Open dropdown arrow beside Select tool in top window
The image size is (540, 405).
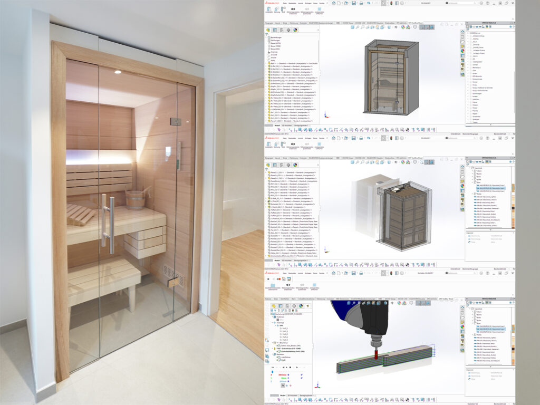(387, 3)
